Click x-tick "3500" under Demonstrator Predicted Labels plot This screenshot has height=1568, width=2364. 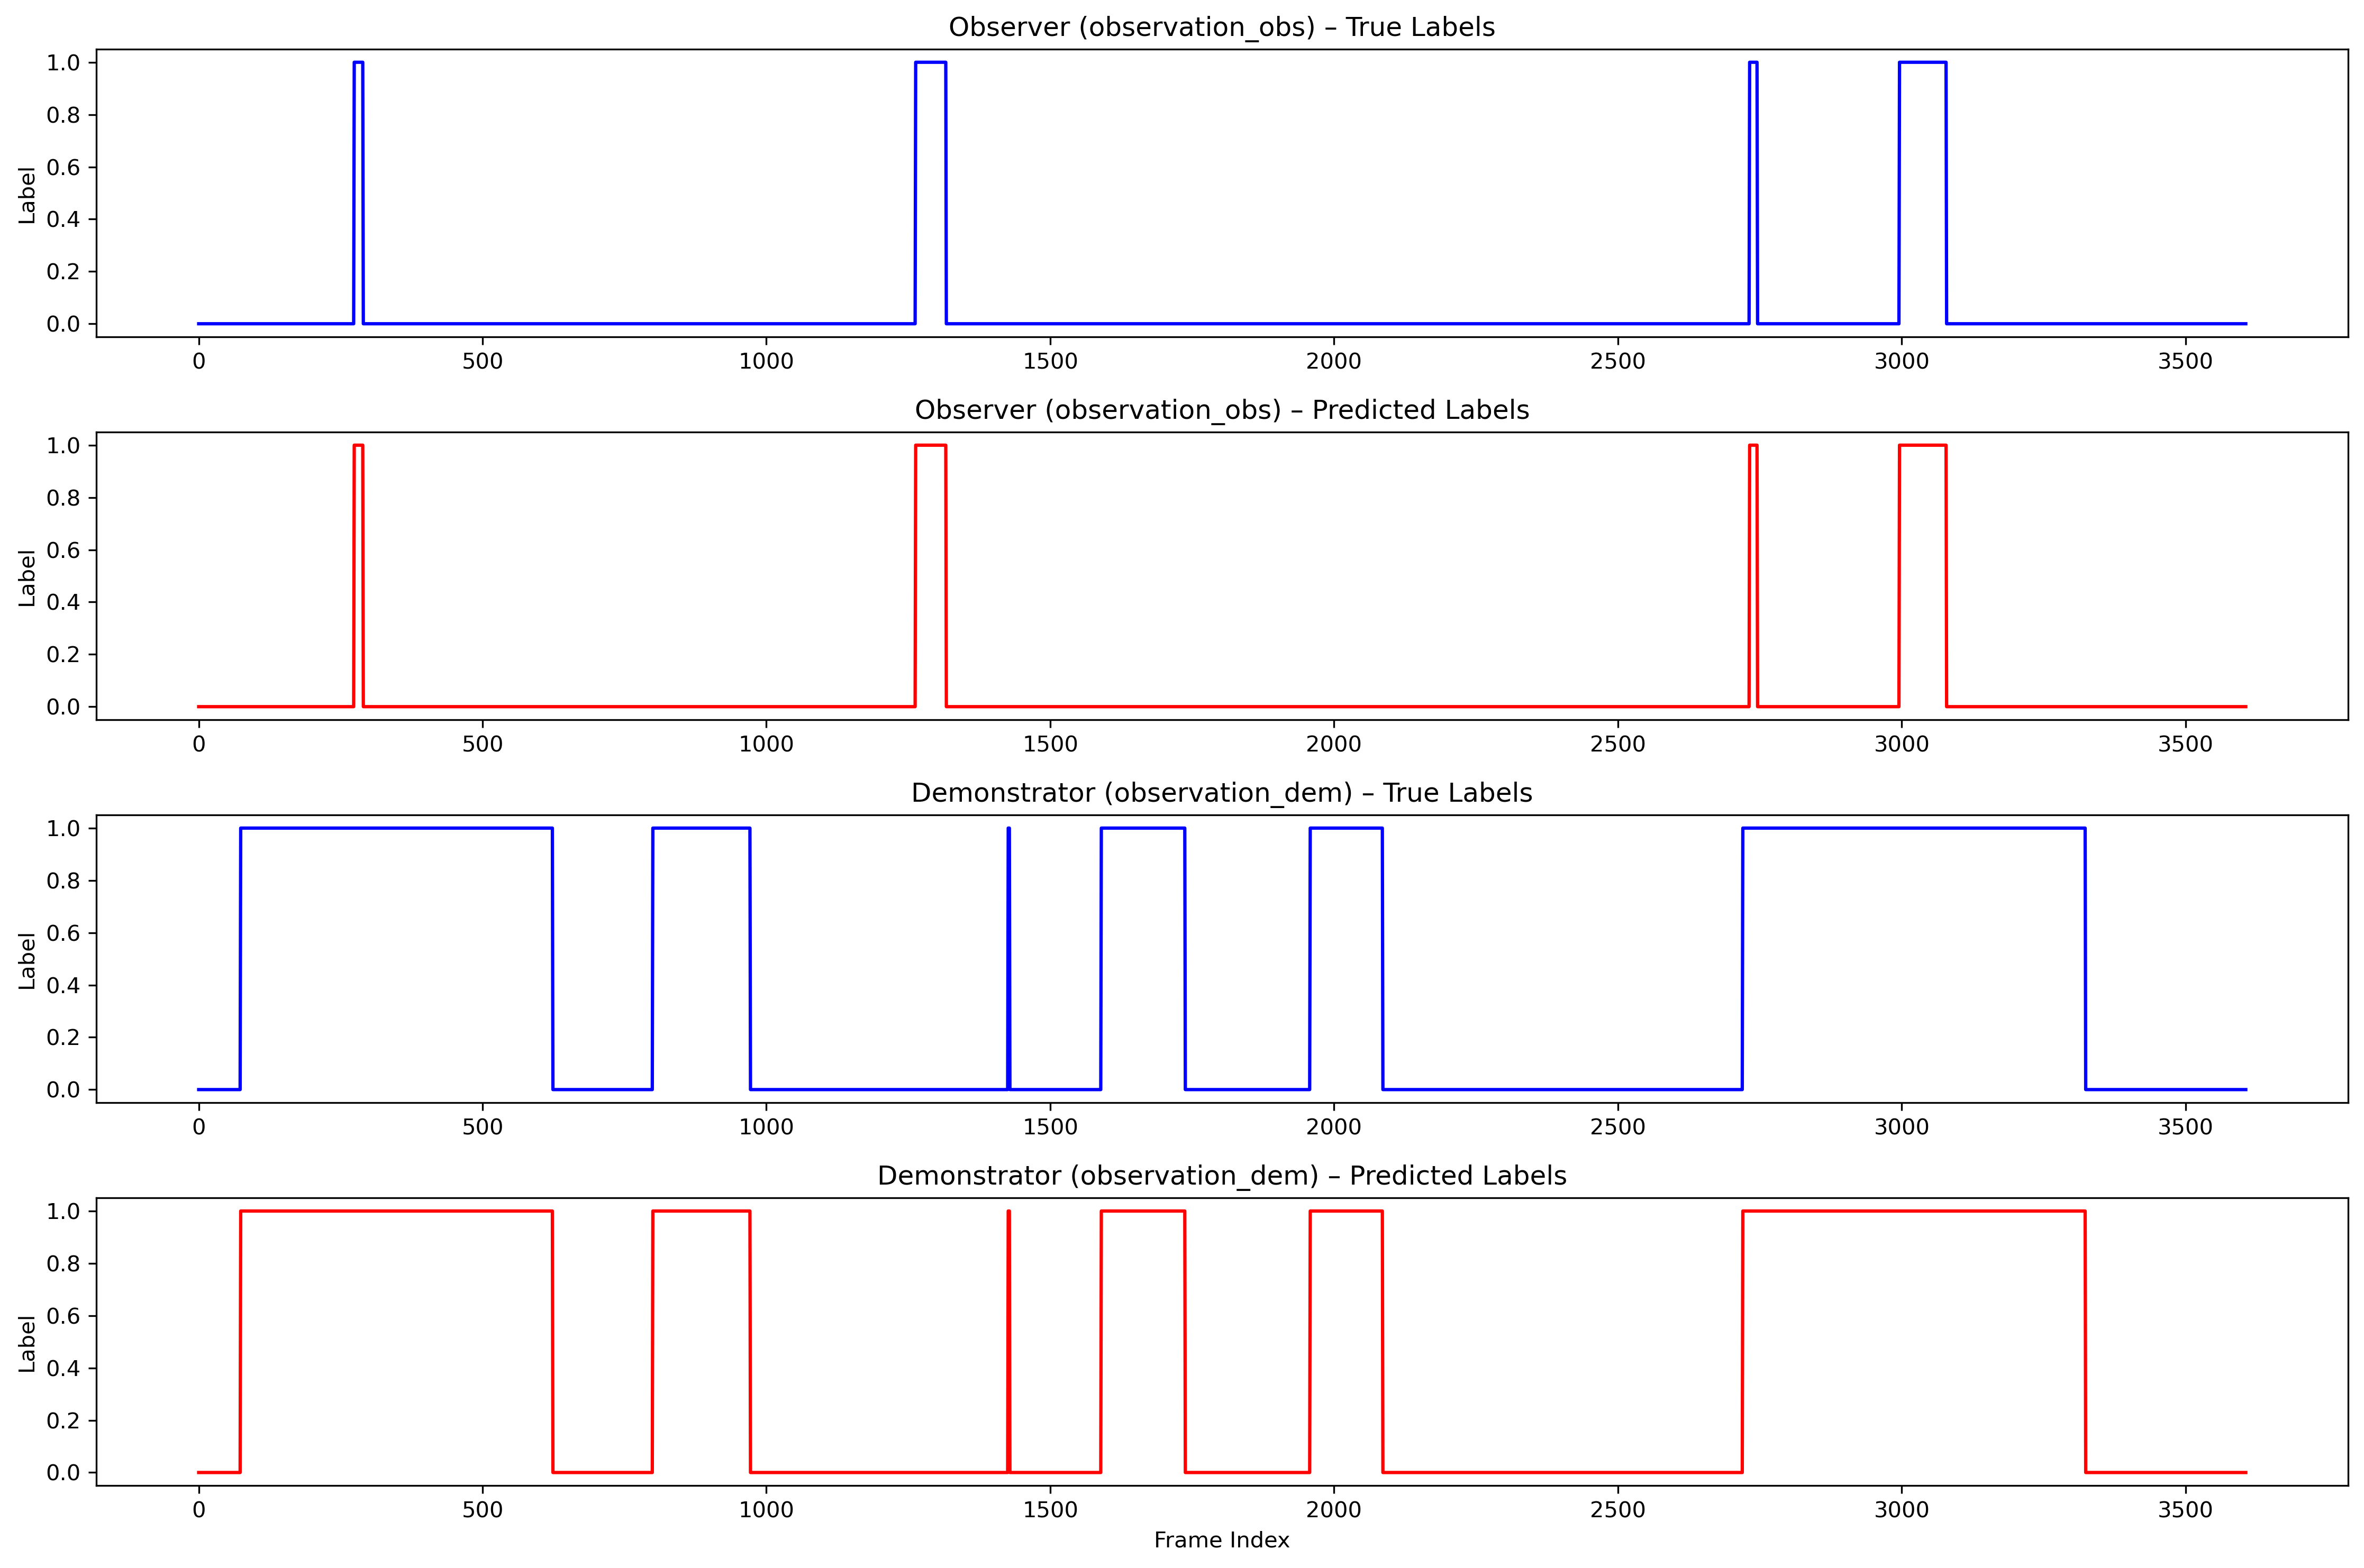click(x=2185, y=1510)
